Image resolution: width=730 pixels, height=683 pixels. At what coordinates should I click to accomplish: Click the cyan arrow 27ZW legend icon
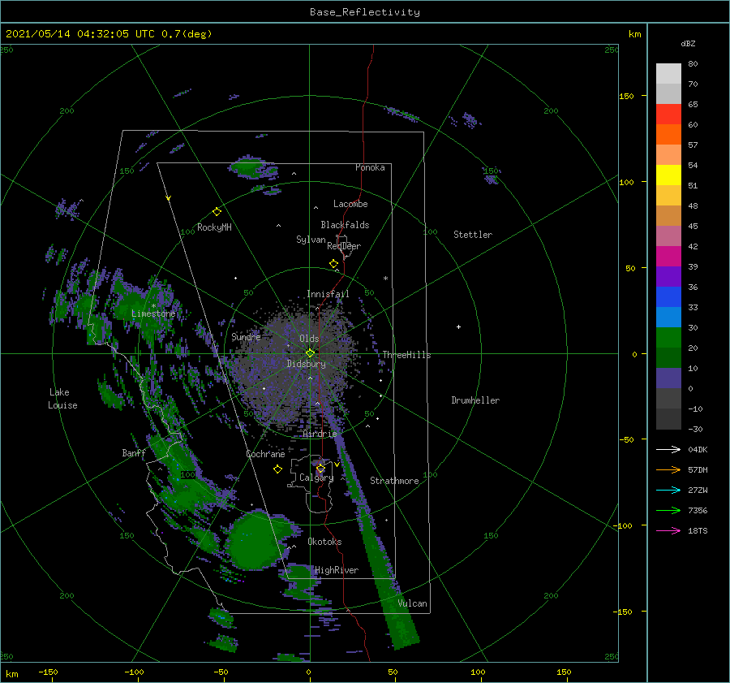[x=668, y=490]
